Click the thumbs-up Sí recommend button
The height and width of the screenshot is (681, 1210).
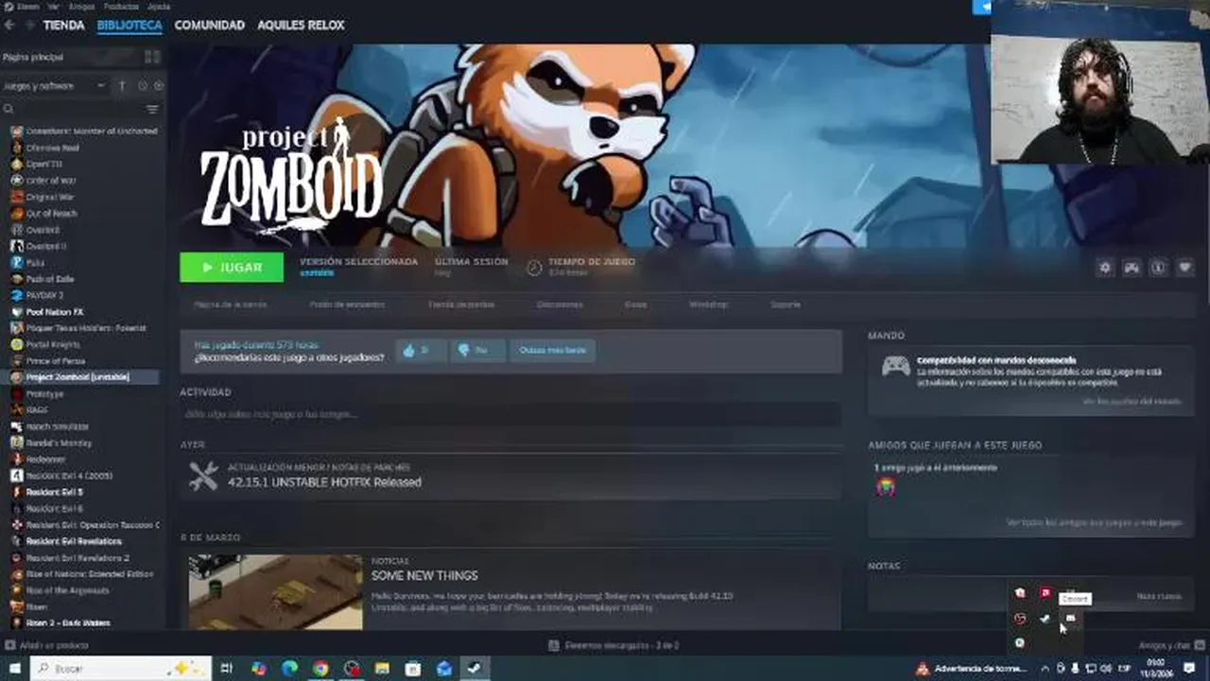[x=421, y=350]
